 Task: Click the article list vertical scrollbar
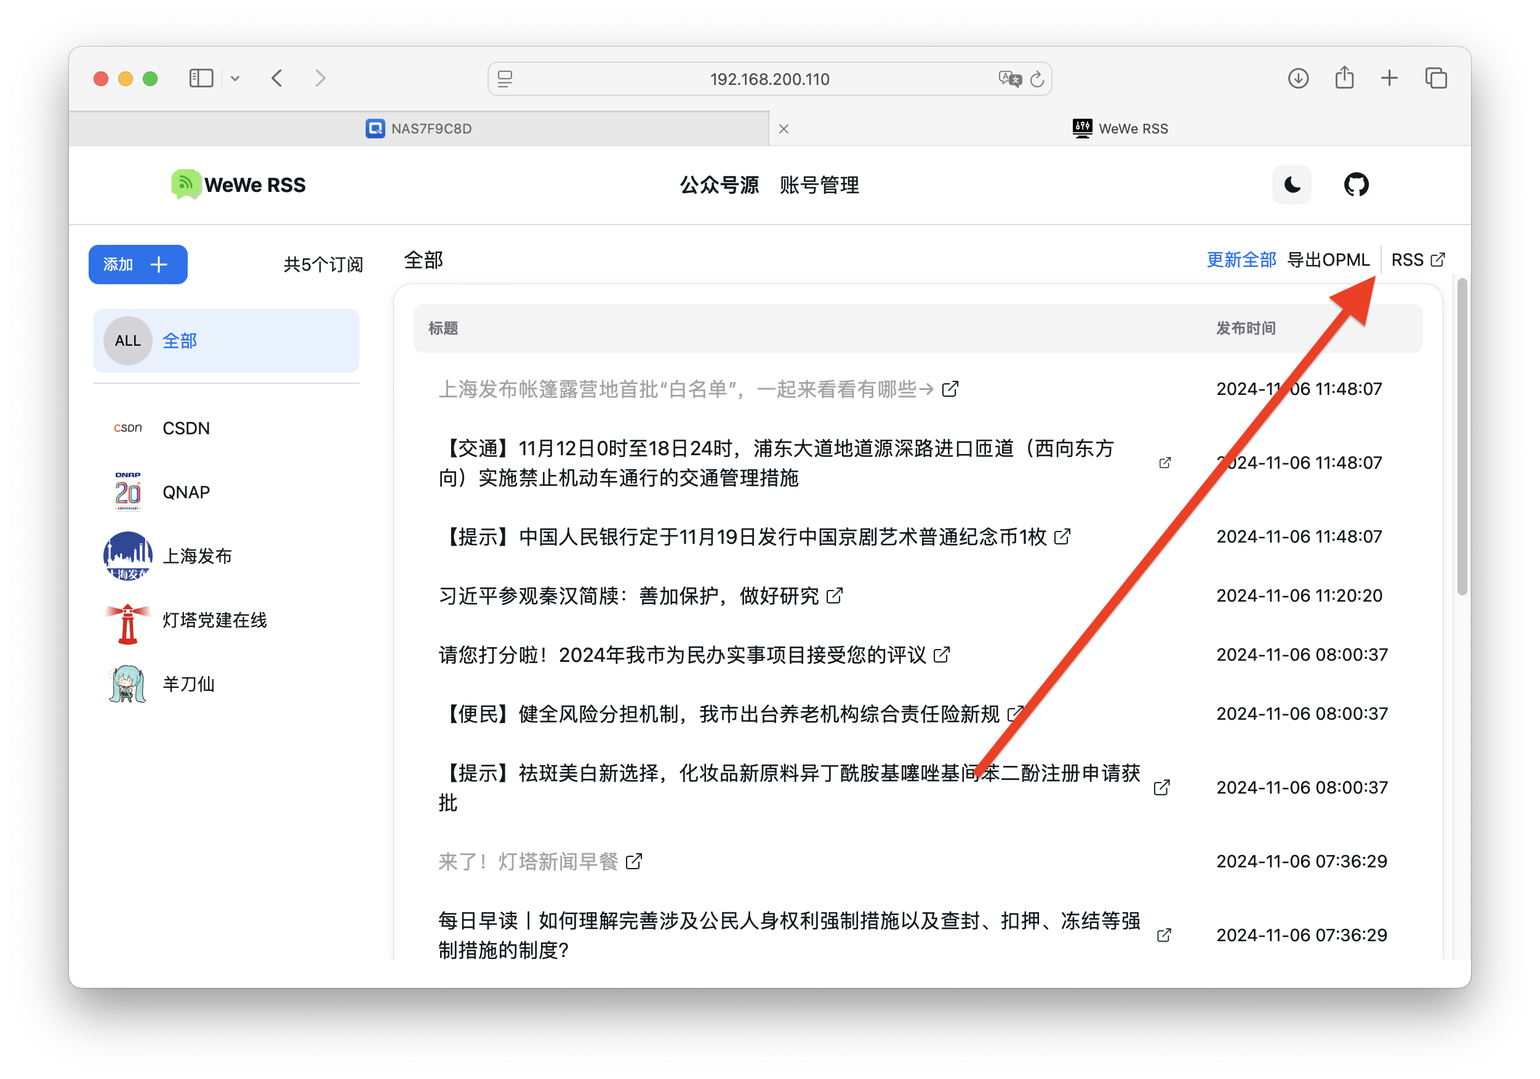[1462, 436]
